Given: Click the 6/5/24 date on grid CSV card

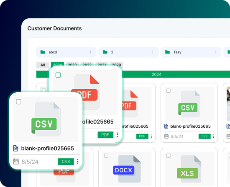Looking at the screenshot, I should pyautogui.click(x=177, y=136).
